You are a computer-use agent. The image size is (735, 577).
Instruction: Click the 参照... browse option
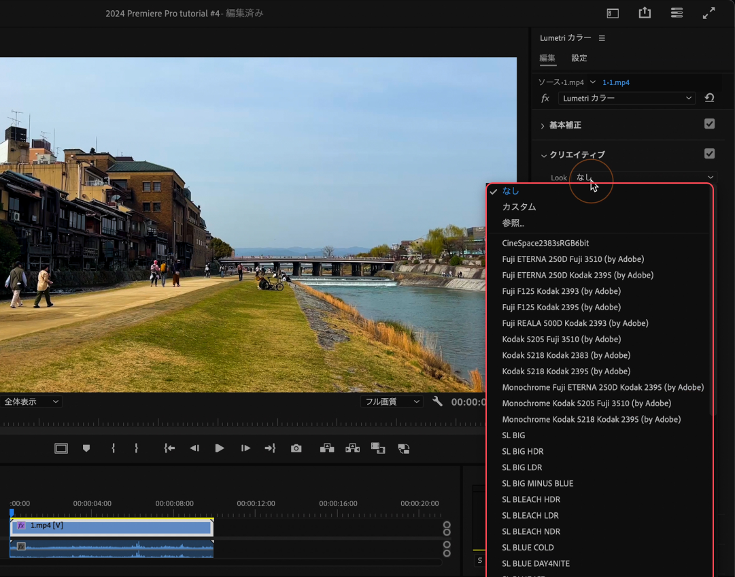pos(513,223)
